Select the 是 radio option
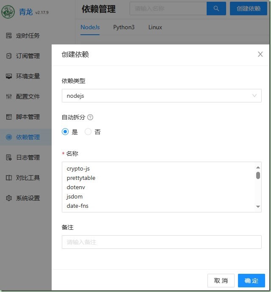The width and height of the screenshot is (271, 292). 65,132
